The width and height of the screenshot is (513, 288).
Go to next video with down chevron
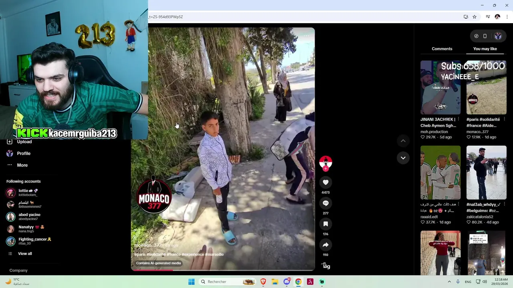pos(403,158)
